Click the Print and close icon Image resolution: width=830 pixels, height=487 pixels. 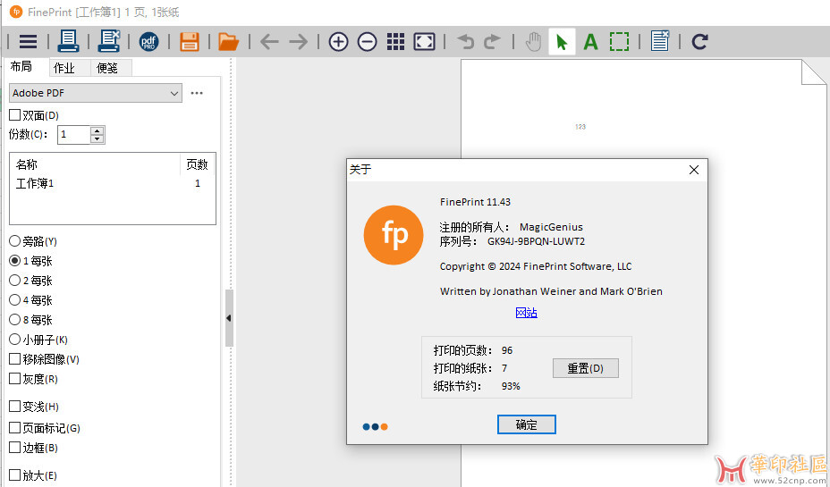coord(109,41)
